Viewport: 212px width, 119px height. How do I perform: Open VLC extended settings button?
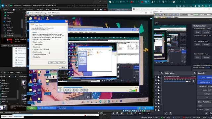pos(77,90)
